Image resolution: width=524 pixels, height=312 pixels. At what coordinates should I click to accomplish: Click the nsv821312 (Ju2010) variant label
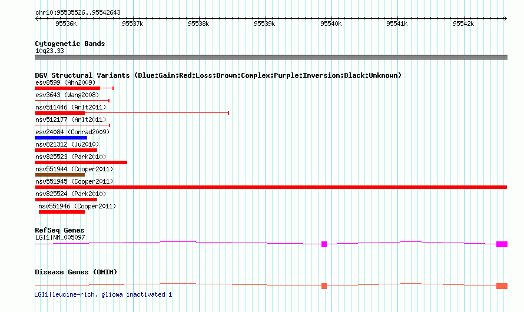pyautogui.click(x=67, y=144)
